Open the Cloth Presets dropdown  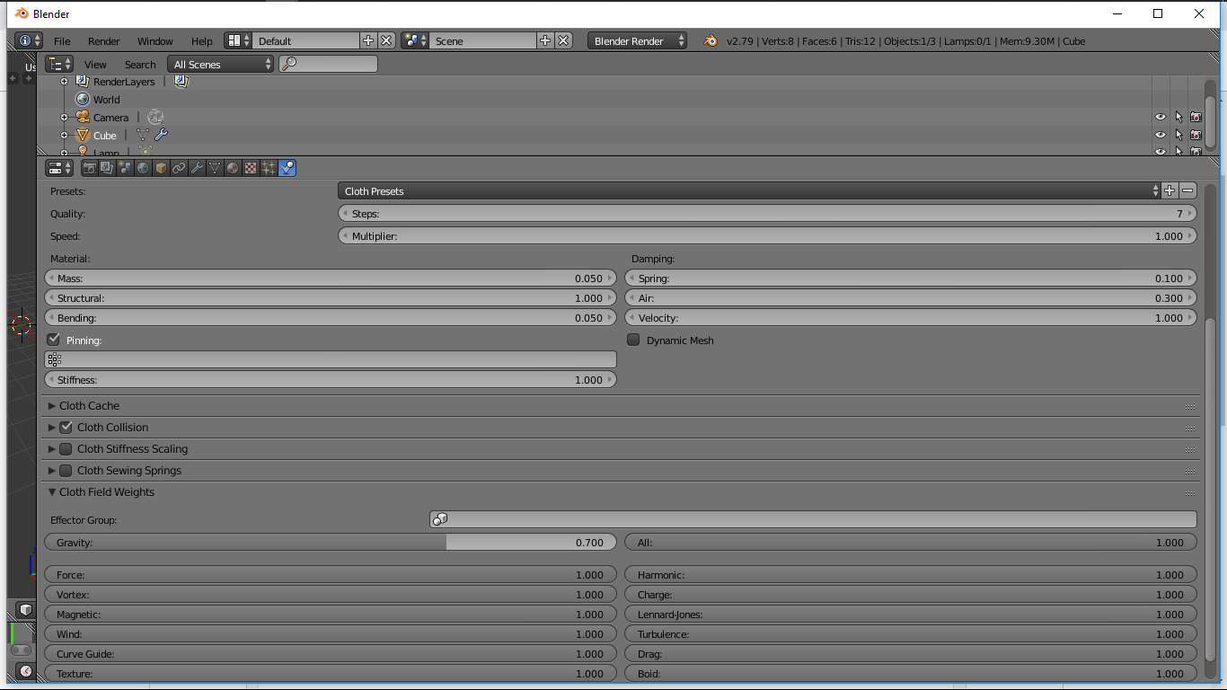pos(750,190)
